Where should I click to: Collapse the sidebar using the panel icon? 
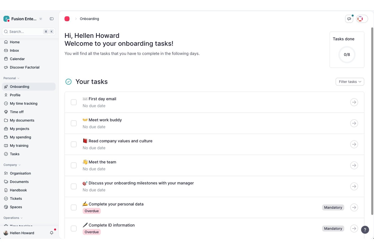(52, 19)
